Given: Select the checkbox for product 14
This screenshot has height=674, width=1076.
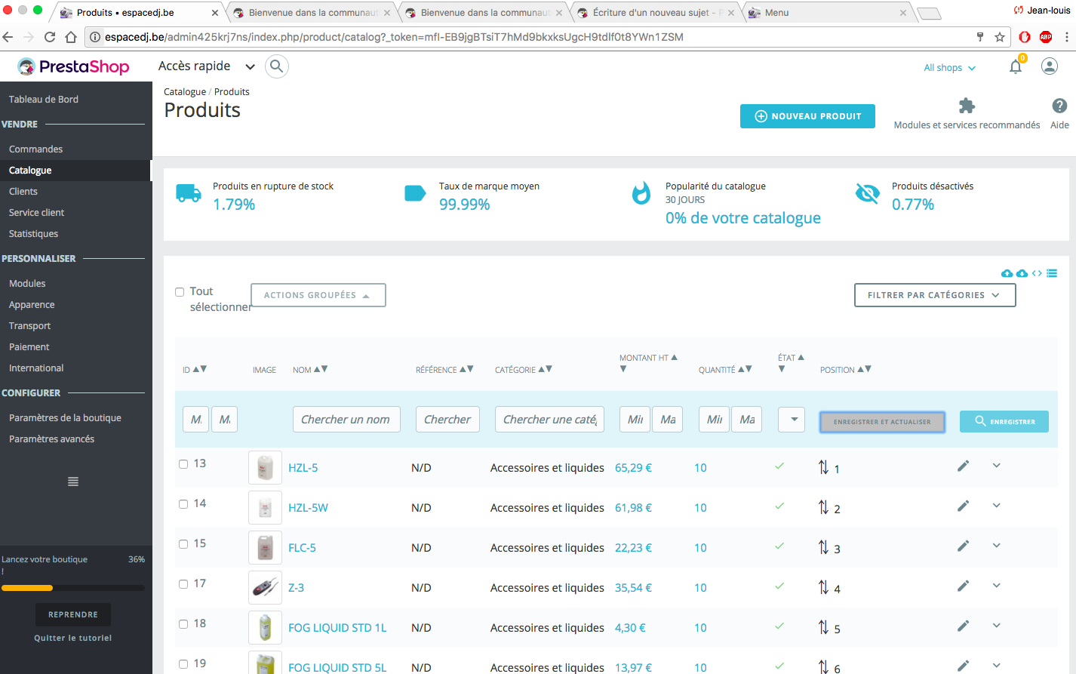Looking at the screenshot, I should pos(183,504).
